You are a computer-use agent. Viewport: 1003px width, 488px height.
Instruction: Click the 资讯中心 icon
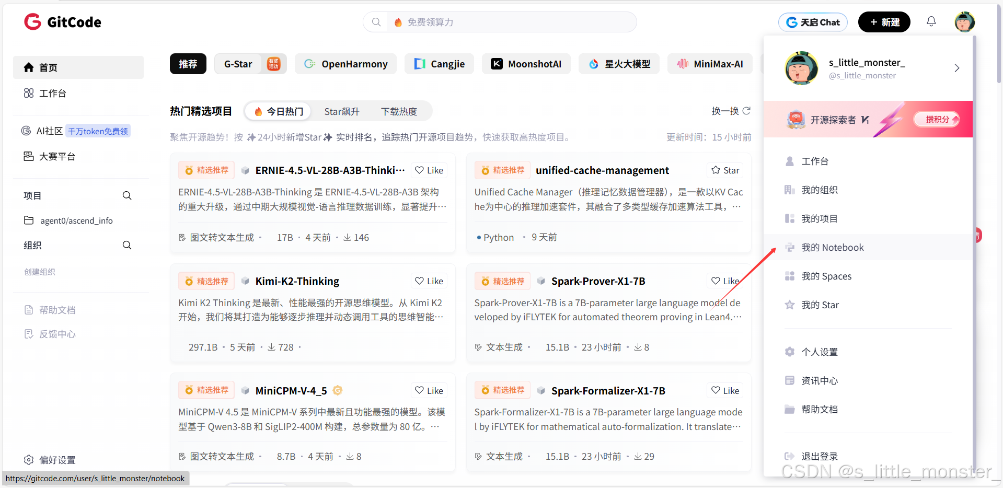tap(790, 380)
